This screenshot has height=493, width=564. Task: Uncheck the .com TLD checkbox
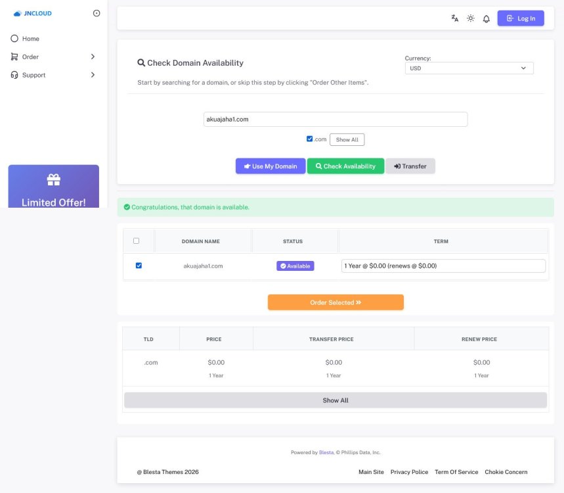[x=309, y=139]
